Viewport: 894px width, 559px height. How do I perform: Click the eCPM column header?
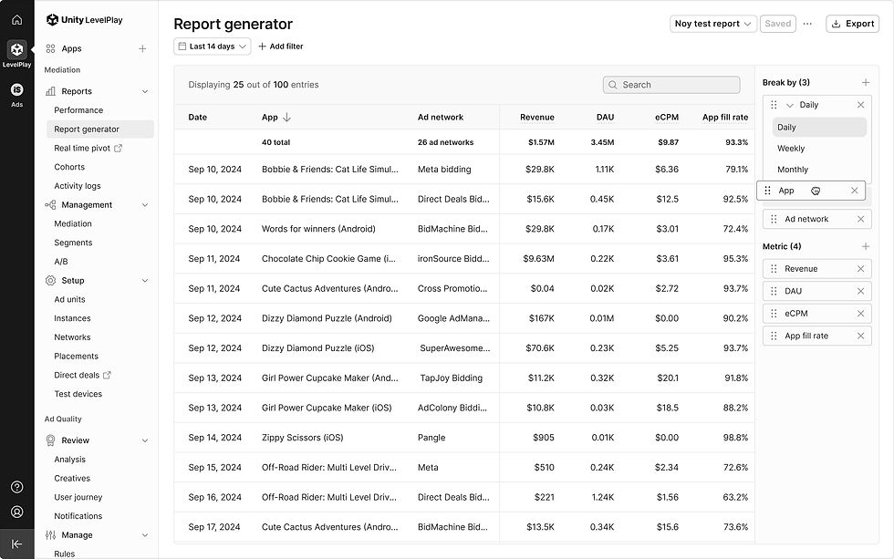[667, 118]
